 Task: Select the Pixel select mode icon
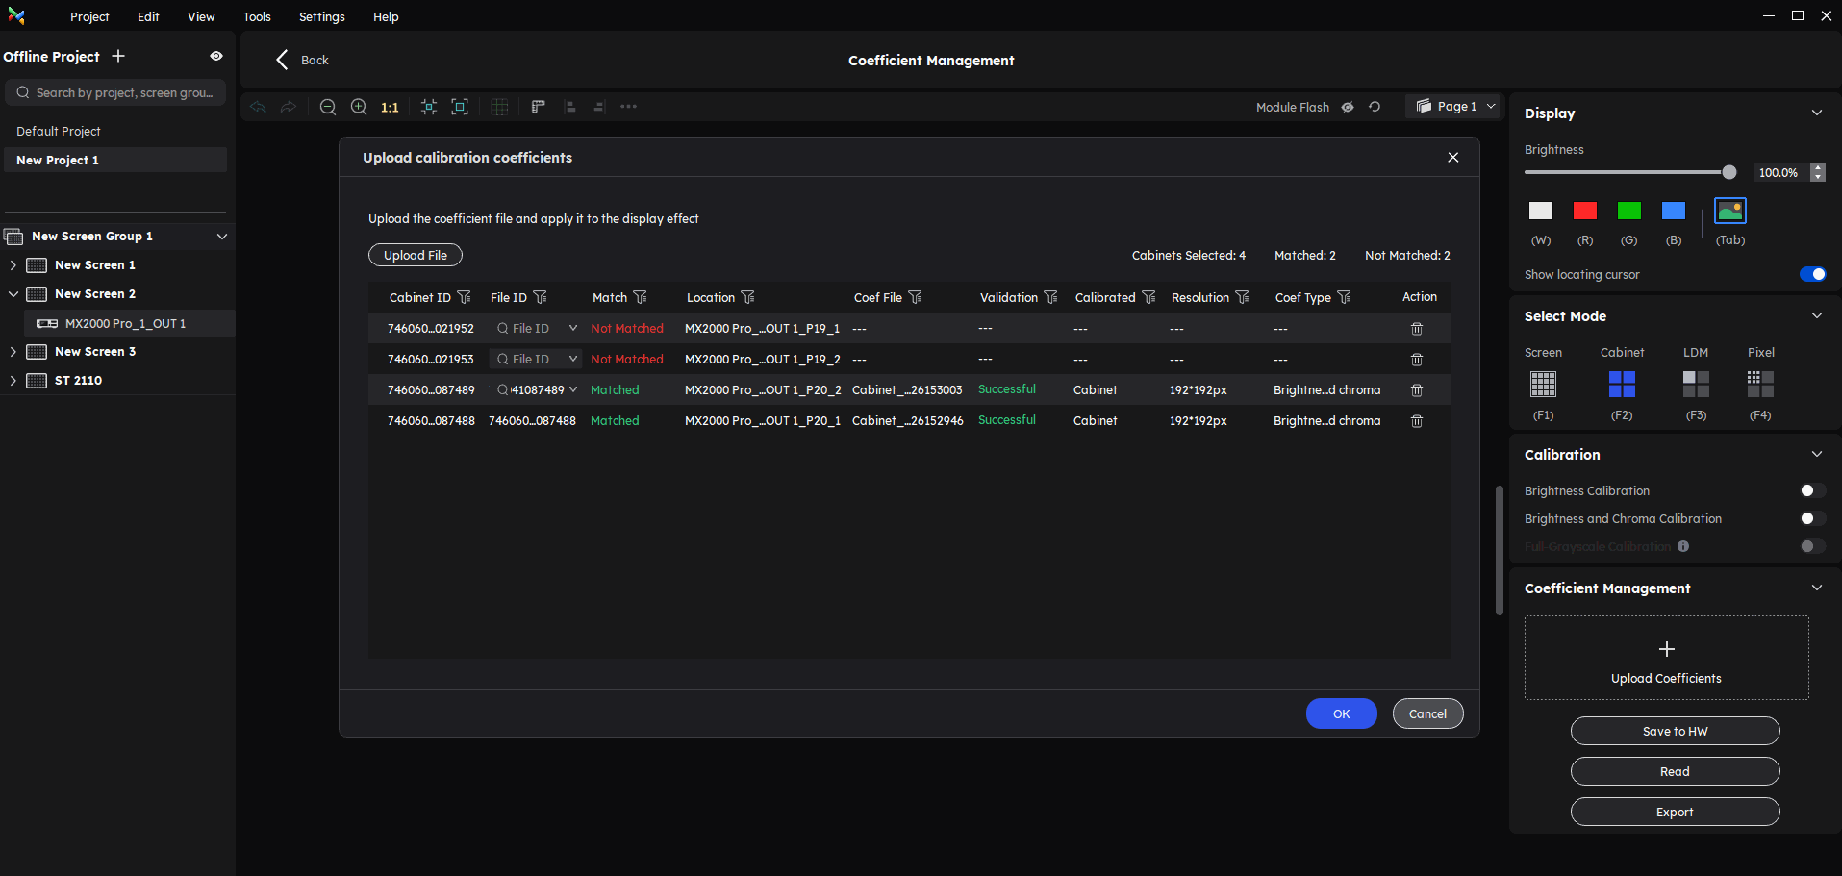(1760, 384)
